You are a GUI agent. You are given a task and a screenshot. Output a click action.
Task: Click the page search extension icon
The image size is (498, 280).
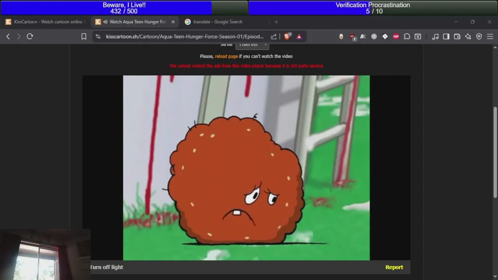tap(417, 36)
